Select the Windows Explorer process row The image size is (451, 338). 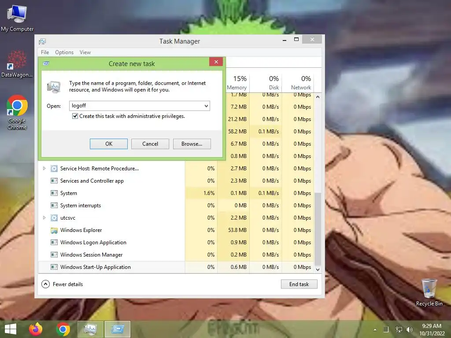[x=176, y=230]
